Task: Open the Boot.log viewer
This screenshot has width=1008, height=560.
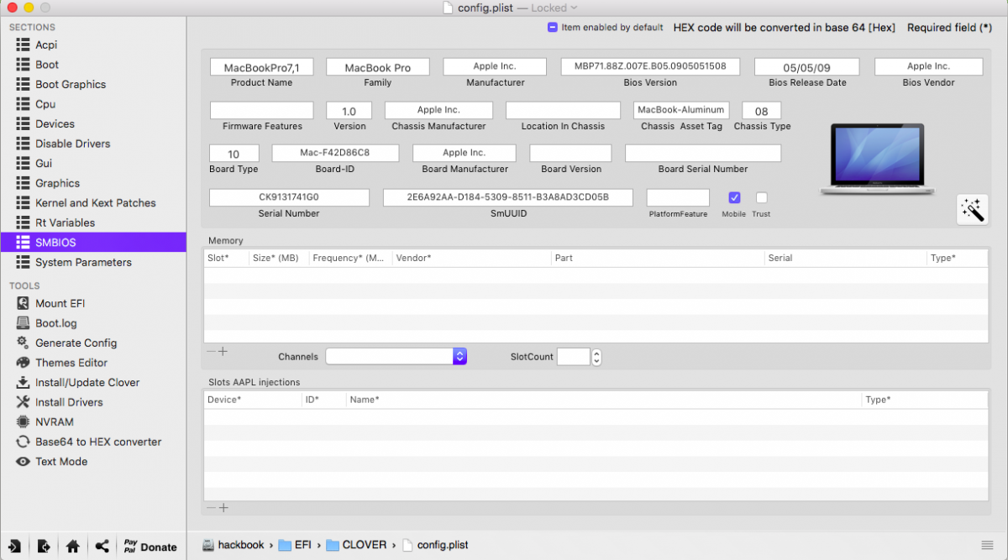Action: [x=55, y=323]
